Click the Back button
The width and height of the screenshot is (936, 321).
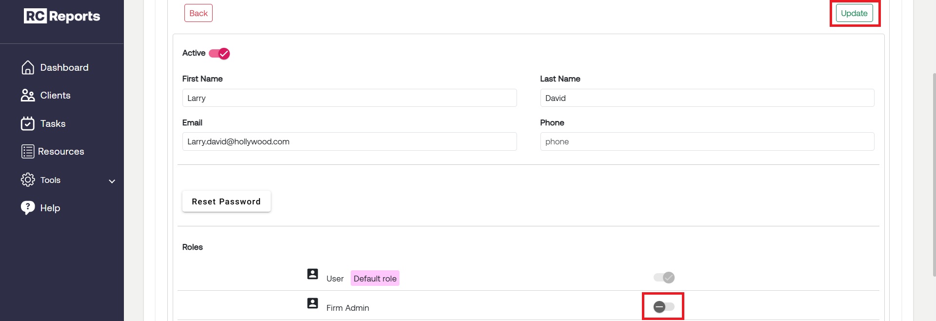pyautogui.click(x=199, y=13)
